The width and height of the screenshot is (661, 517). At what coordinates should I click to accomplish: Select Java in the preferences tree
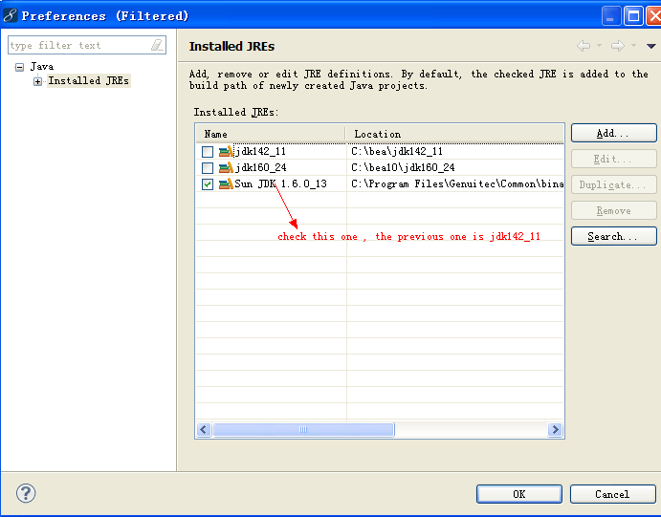coord(42,67)
